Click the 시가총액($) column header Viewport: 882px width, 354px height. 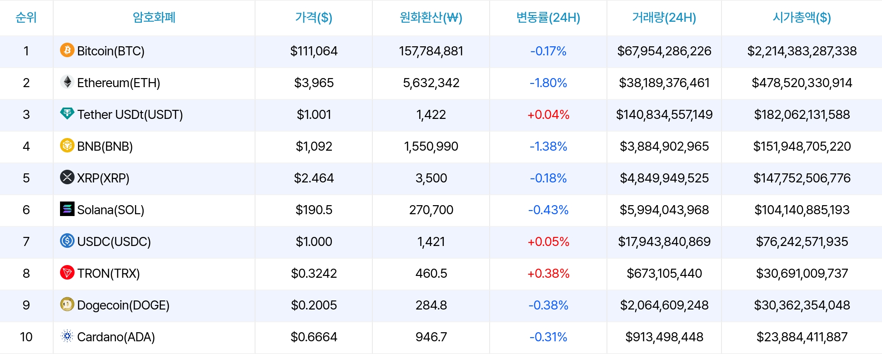point(802,18)
